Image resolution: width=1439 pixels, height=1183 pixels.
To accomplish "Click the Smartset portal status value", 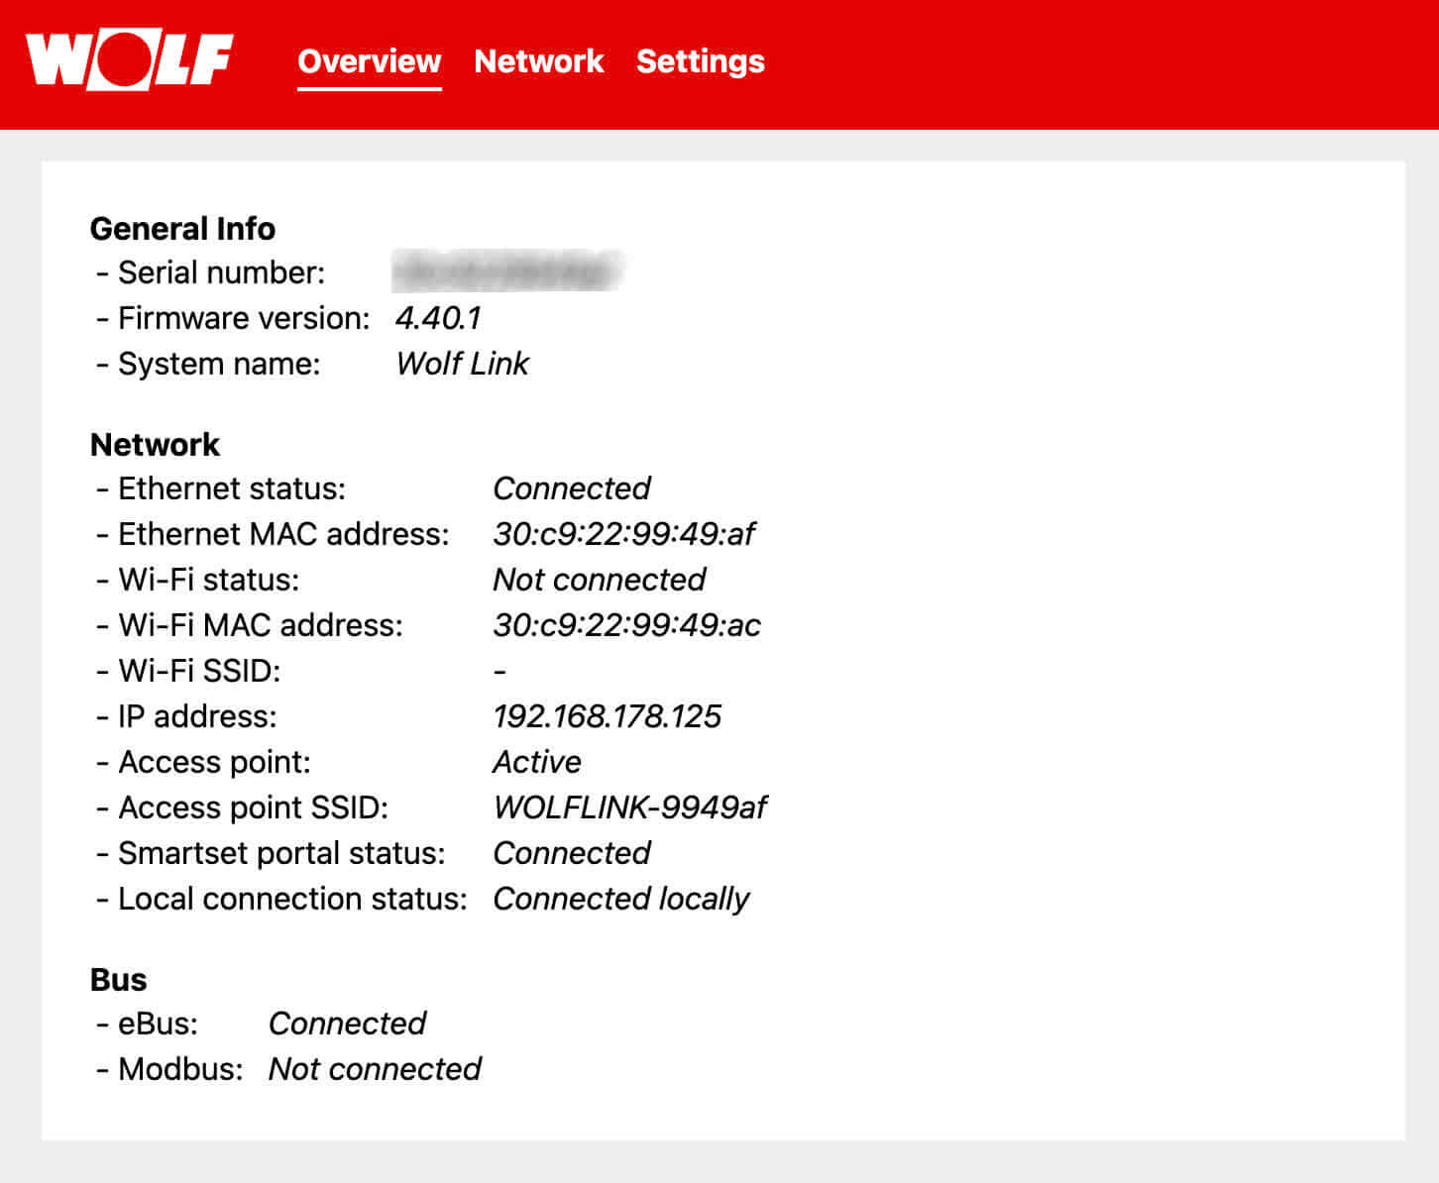I will [571, 853].
